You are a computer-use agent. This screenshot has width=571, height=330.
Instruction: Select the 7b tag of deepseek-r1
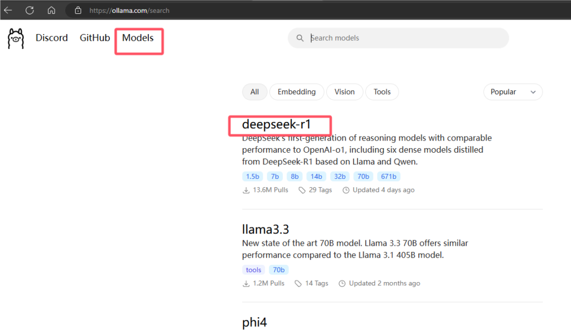[x=275, y=177]
